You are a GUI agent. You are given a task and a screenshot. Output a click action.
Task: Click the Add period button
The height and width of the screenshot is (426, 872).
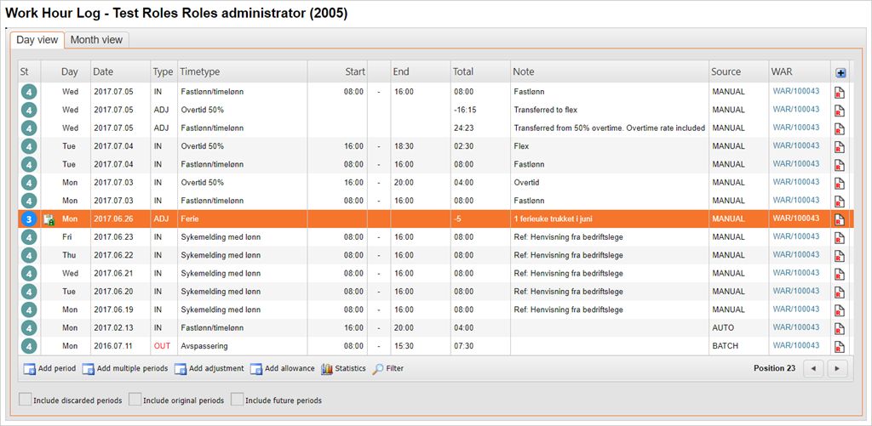(49, 368)
